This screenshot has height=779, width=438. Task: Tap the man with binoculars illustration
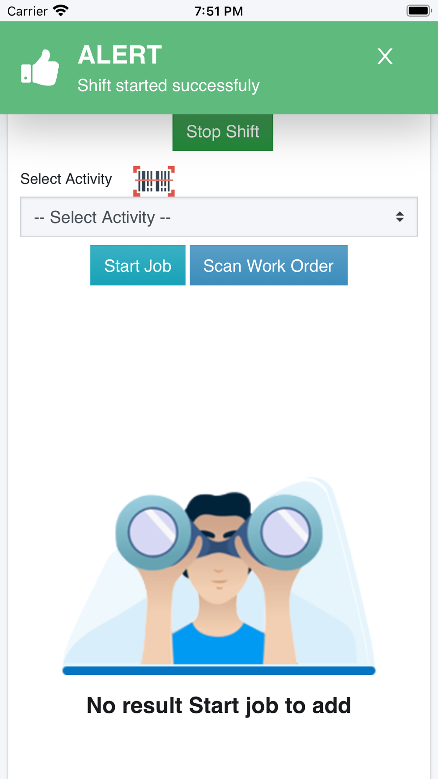pos(219,571)
